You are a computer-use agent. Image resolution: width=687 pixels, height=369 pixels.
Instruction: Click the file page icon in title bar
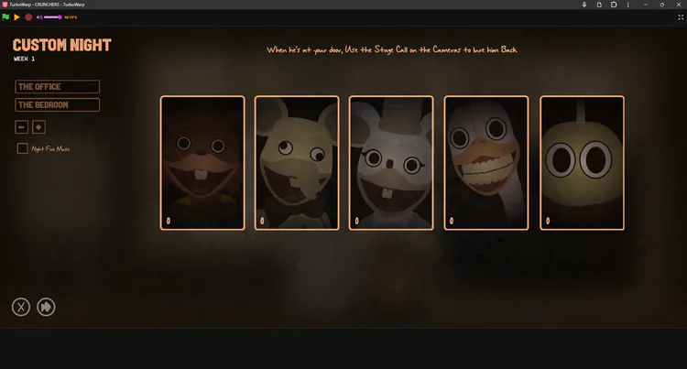(x=599, y=5)
